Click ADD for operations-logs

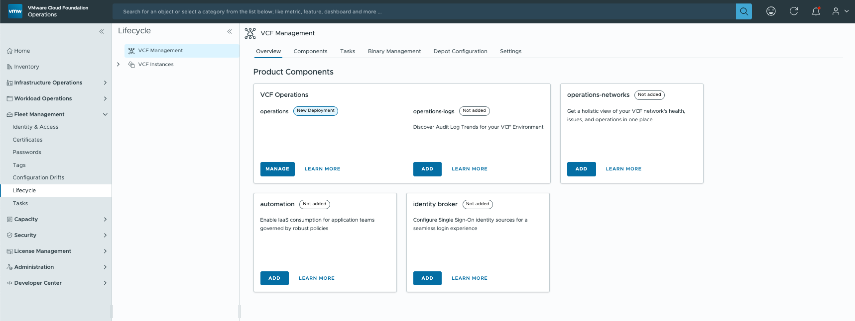[x=427, y=169]
